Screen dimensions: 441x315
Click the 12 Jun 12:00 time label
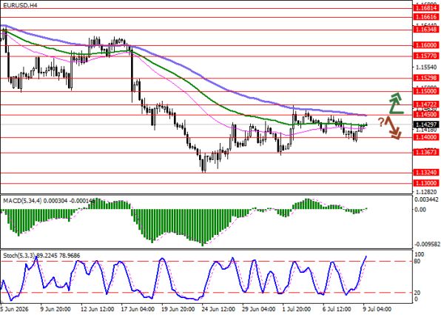(98, 309)
